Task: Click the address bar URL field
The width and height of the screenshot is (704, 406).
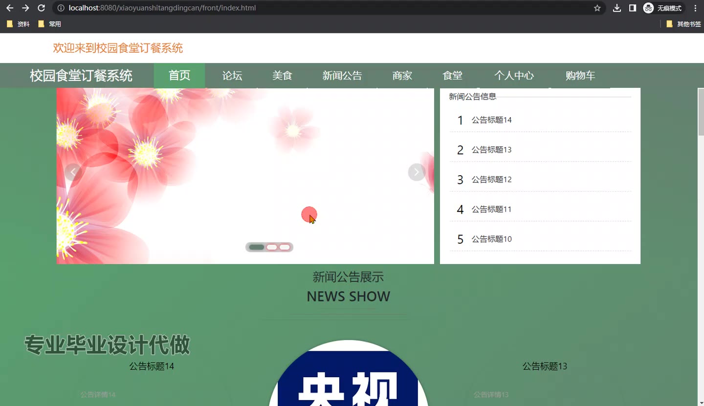Action: 328,8
